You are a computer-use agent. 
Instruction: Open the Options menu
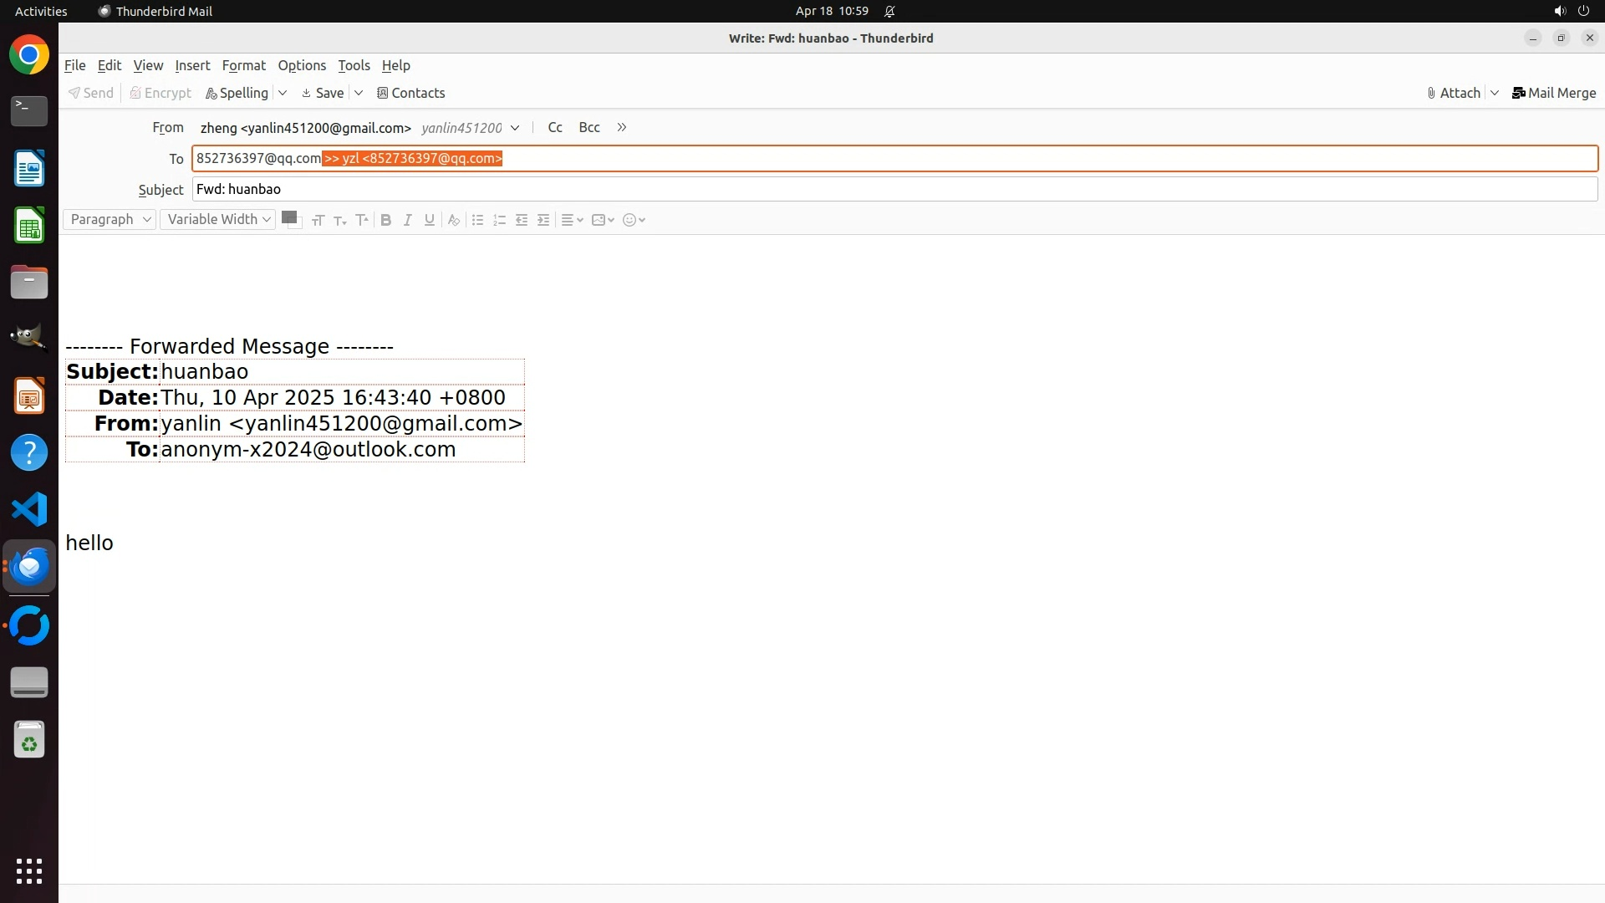[x=302, y=65]
